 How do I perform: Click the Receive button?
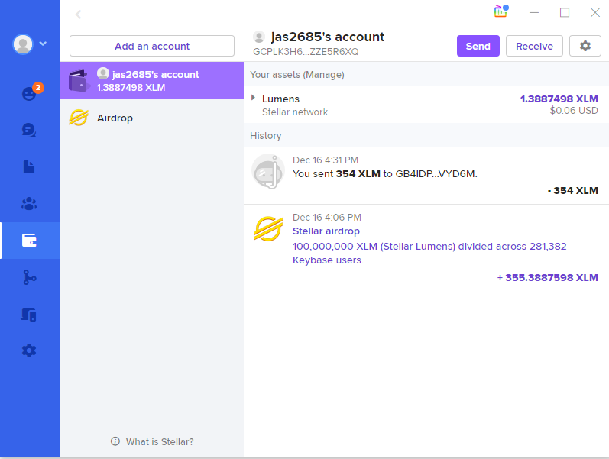[534, 46]
